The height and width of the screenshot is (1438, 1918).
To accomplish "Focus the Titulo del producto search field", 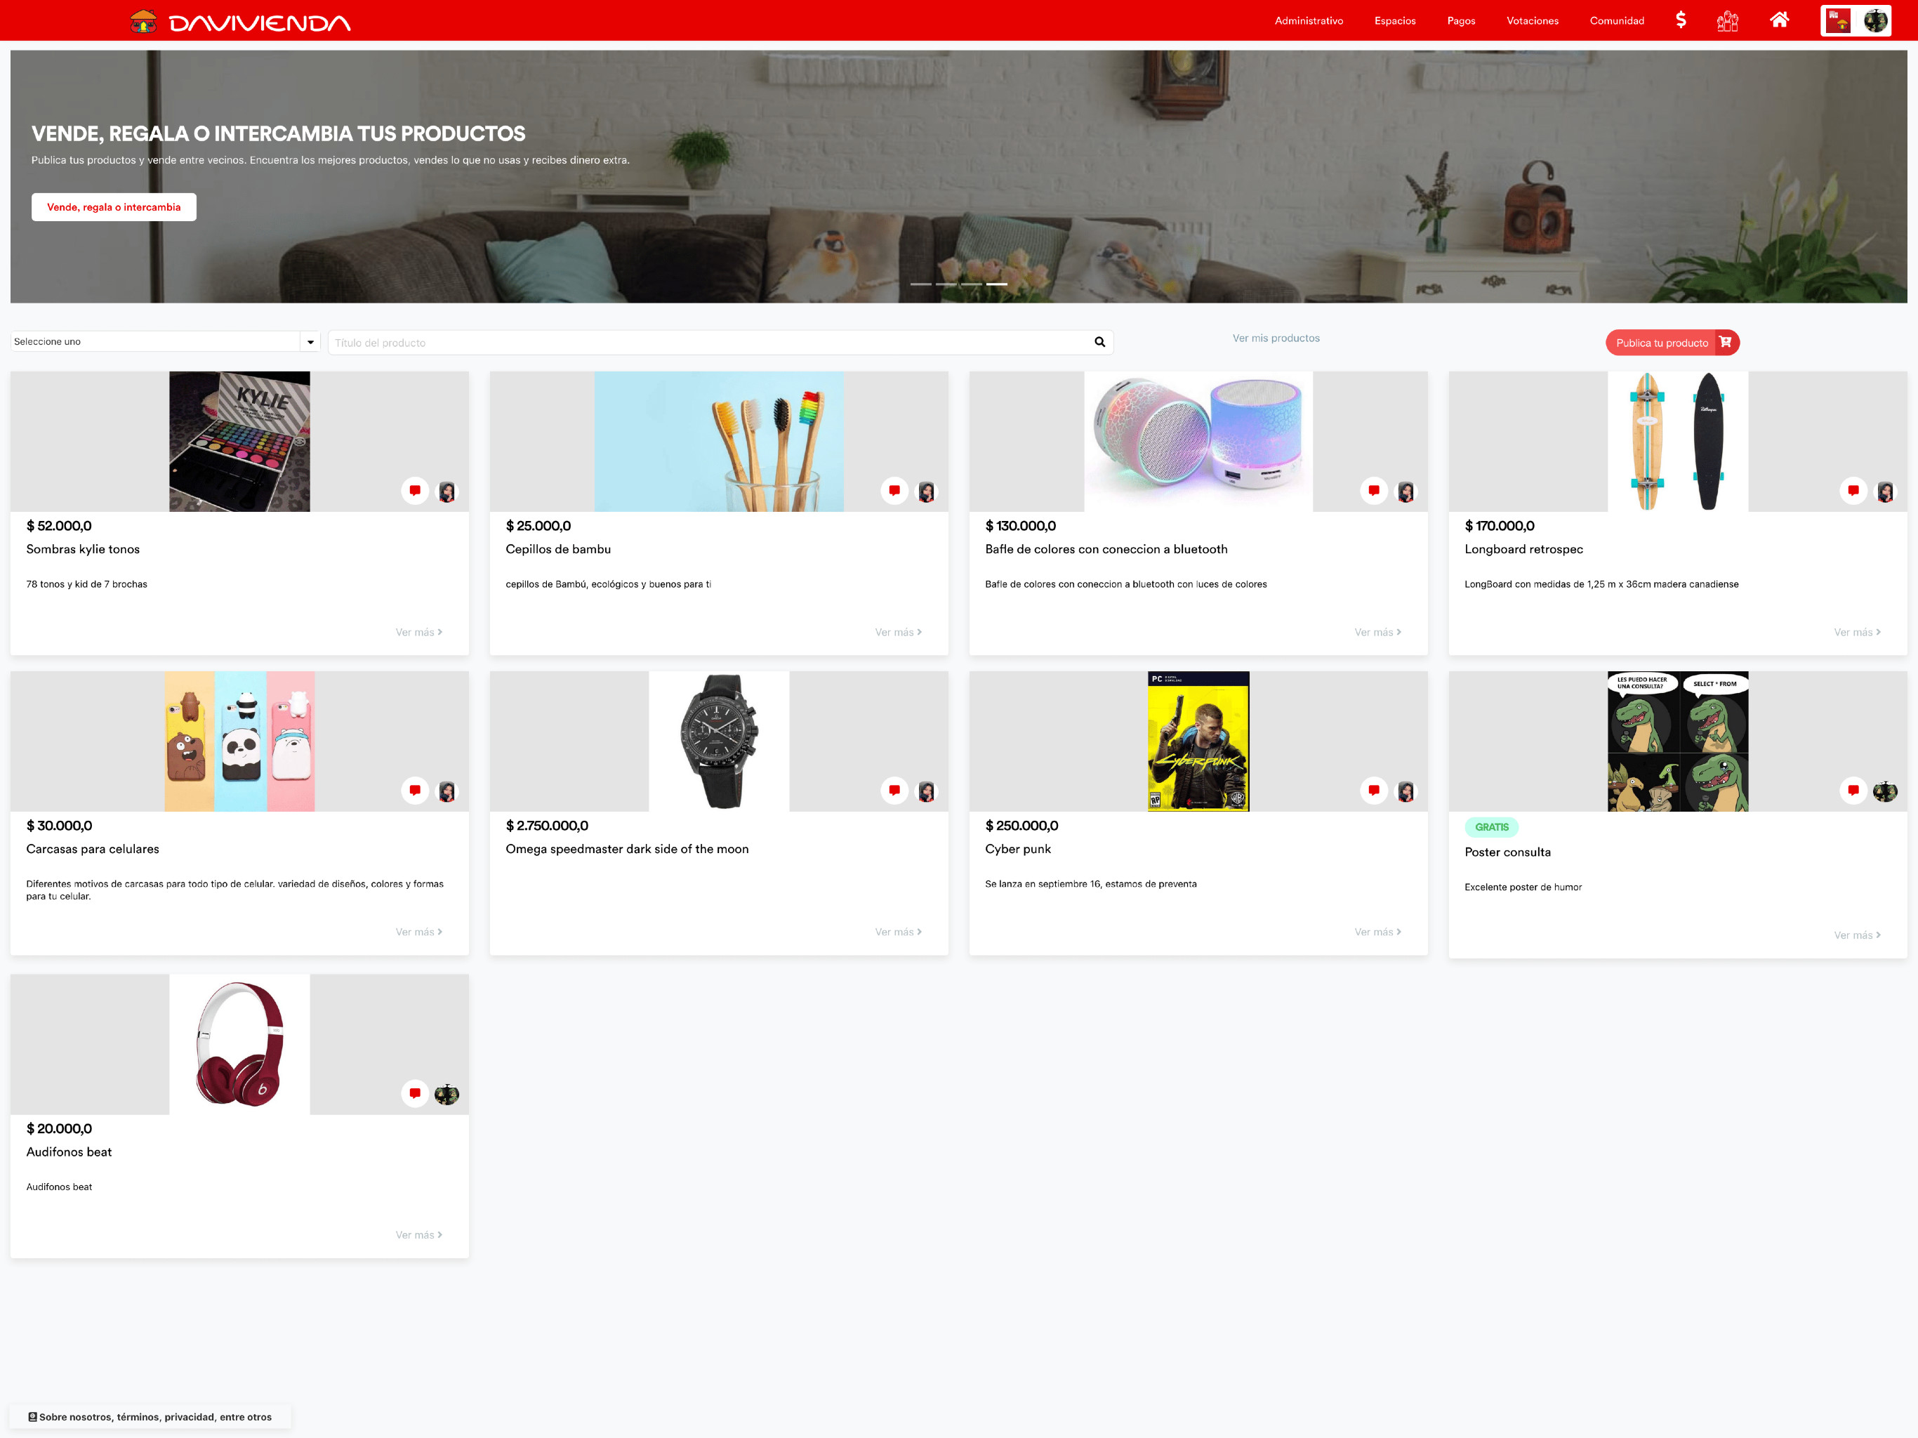I will pyautogui.click(x=711, y=343).
